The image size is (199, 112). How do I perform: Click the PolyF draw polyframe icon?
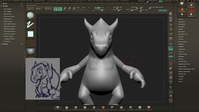pyautogui.click(x=171, y=82)
